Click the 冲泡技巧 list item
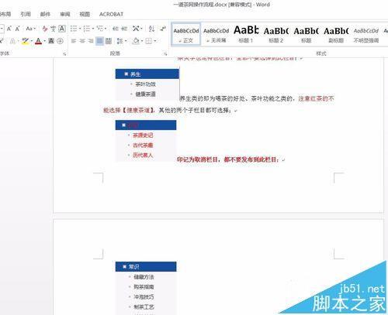This screenshot has height=315, width=388. point(144,297)
